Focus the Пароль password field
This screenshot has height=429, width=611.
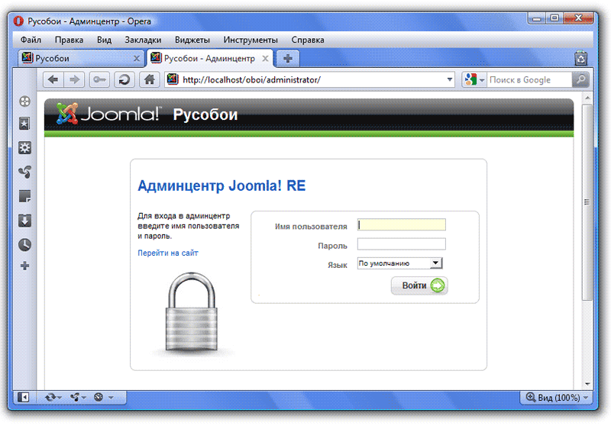402,244
